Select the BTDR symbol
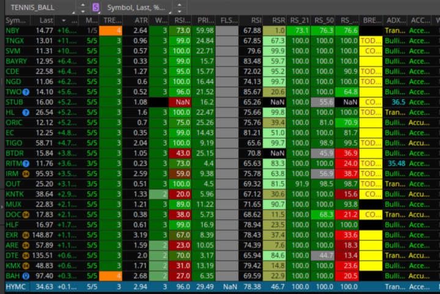The height and width of the screenshot is (294, 440). 15,153
